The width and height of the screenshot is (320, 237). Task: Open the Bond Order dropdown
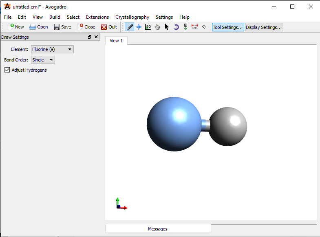(43, 60)
